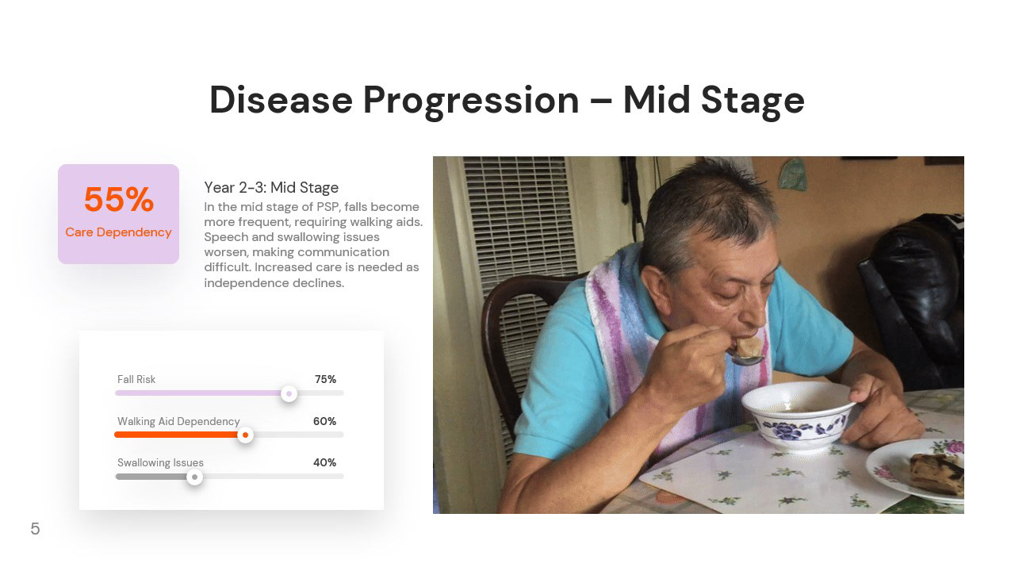The width and height of the screenshot is (1015, 571).
Task: Click the lavender Fall Risk bar fill
Action: pyautogui.click(x=202, y=393)
